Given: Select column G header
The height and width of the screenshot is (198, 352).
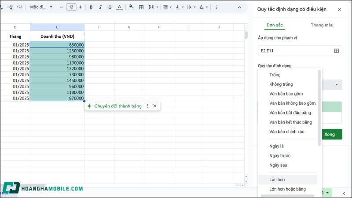Looking at the screenshot, I should point(129,27).
